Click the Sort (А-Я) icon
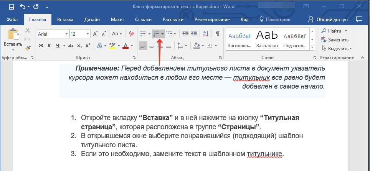This screenshot has height=171, width=370. point(206,34)
